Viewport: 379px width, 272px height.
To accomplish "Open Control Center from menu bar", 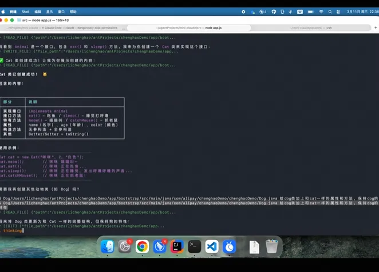I will pos(338,12).
